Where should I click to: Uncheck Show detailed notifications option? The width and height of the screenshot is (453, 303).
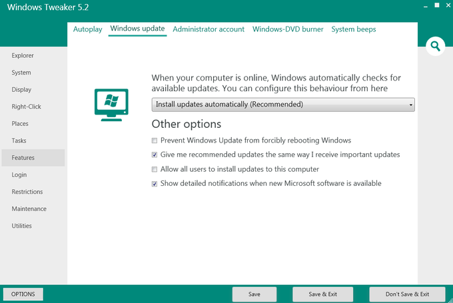pos(155,184)
